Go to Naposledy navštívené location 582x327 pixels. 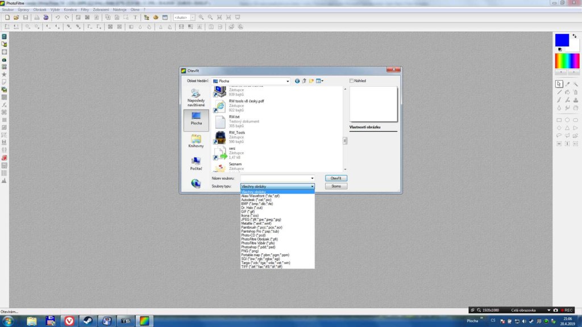196,98
